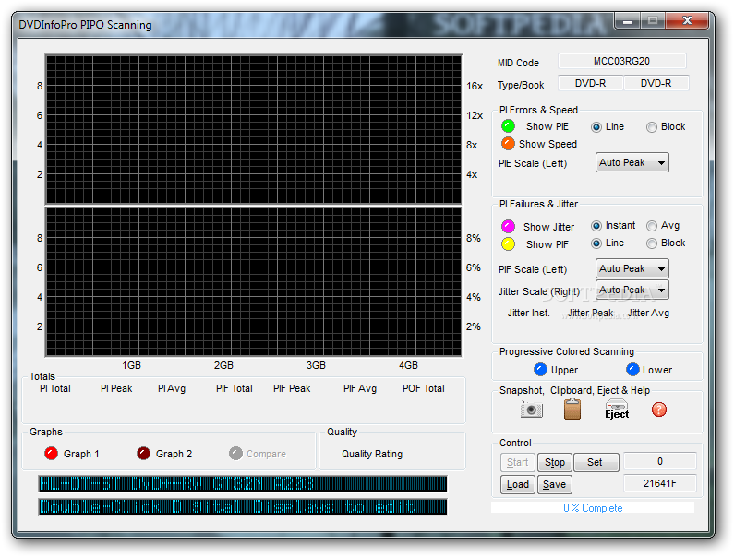The image size is (734, 557).
Task: Toggle the yellow Show PIF indicator
Action: pyautogui.click(x=508, y=244)
